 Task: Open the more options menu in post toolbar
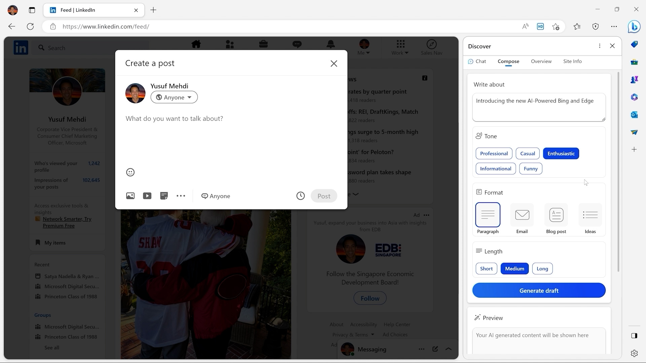point(181,196)
